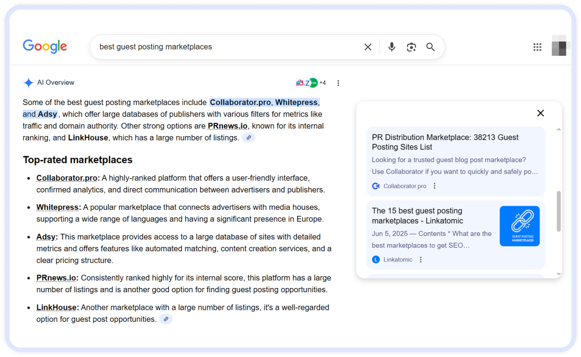Image resolution: width=581 pixels, height=357 pixels.
Task: Click link chip after the LinkHouse intro sentence
Action: (x=249, y=138)
